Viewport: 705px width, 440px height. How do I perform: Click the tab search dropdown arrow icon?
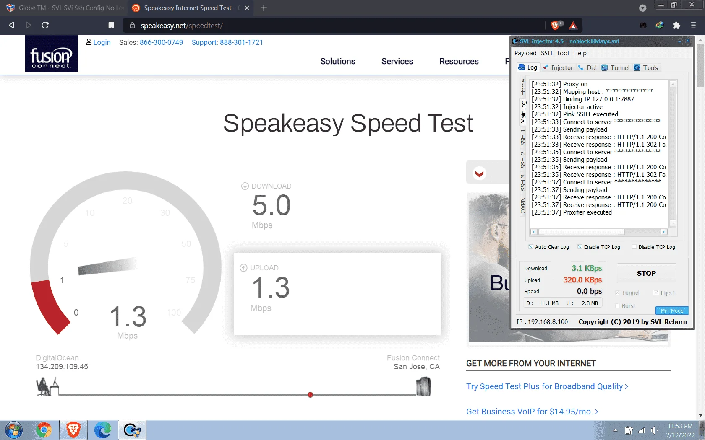pos(642,8)
